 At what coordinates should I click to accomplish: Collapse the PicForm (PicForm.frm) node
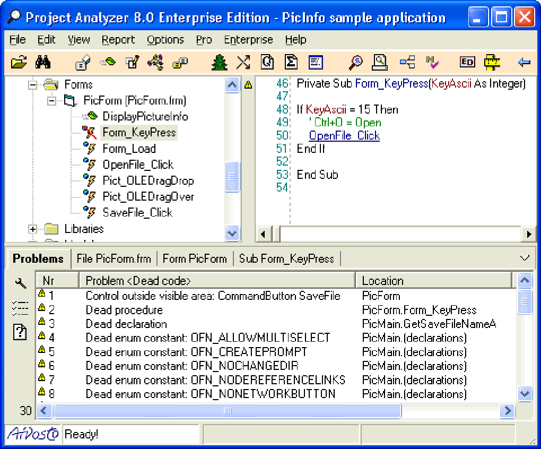pos(52,101)
